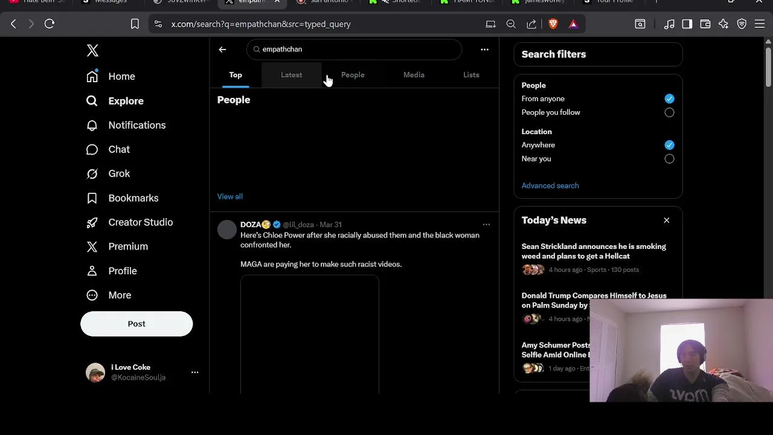Click the Mar 31 post timestamp
The width and height of the screenshot is (773, 435).
[x=330, y=225]
